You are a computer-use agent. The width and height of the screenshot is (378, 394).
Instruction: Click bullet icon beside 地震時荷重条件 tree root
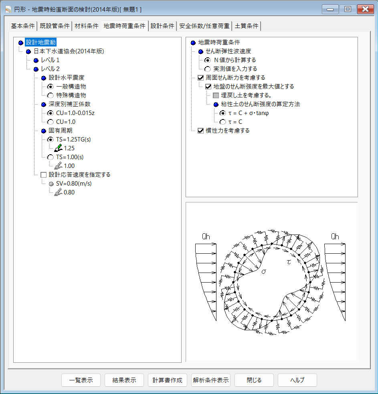click(x=193, y=43)
